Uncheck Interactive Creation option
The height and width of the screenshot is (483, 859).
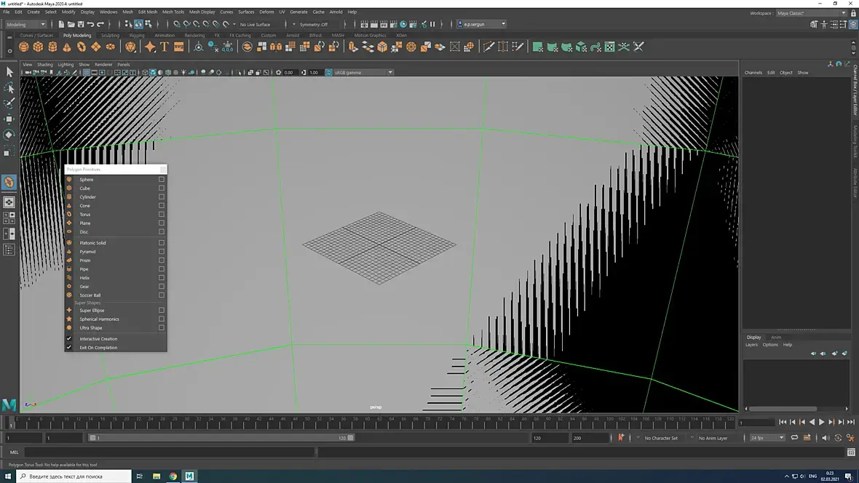pyautogui.click(x=70, y=339)
